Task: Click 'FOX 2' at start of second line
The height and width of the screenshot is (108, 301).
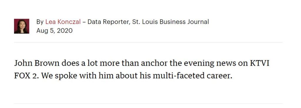Action: pyautogui.click(x=25, y=76)
